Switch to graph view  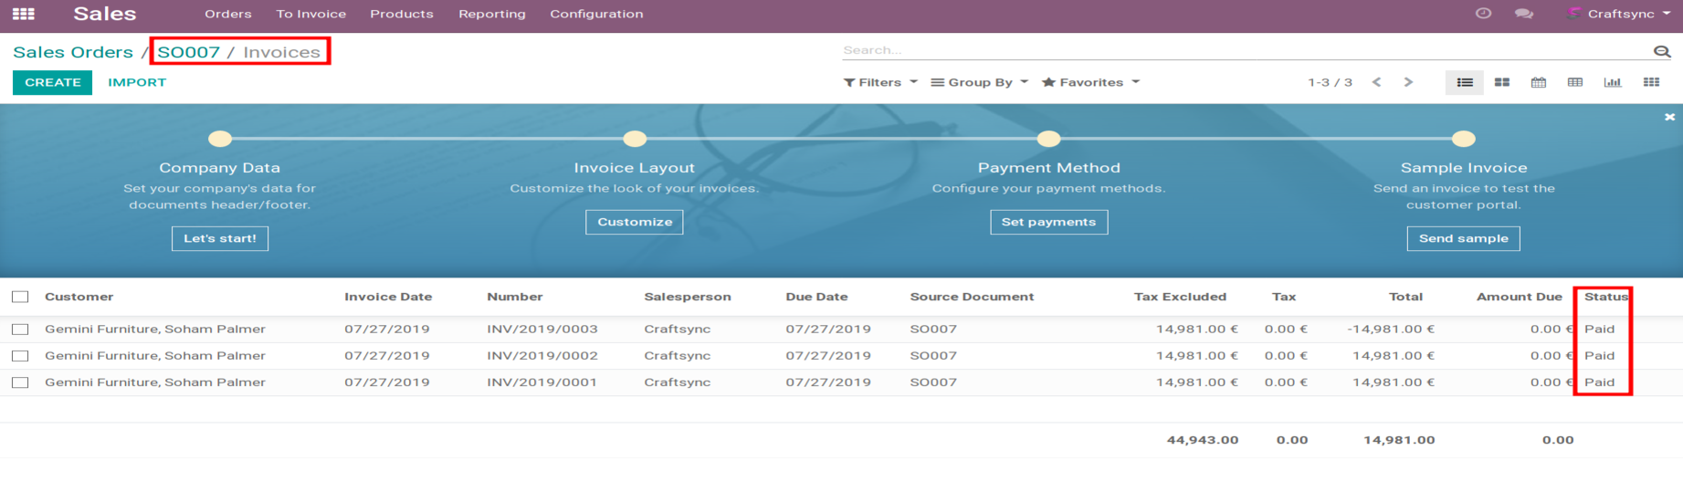[1613, 82]
